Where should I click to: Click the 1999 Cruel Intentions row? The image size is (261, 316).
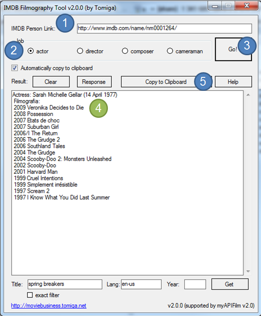pyautogui.click(x=38, y=178)
